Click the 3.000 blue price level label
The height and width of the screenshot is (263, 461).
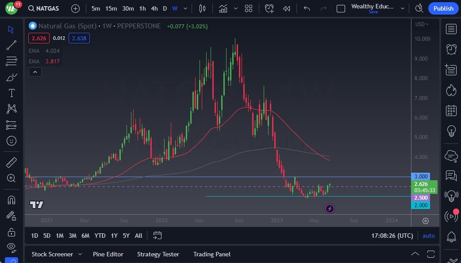(x=420, y=176)
